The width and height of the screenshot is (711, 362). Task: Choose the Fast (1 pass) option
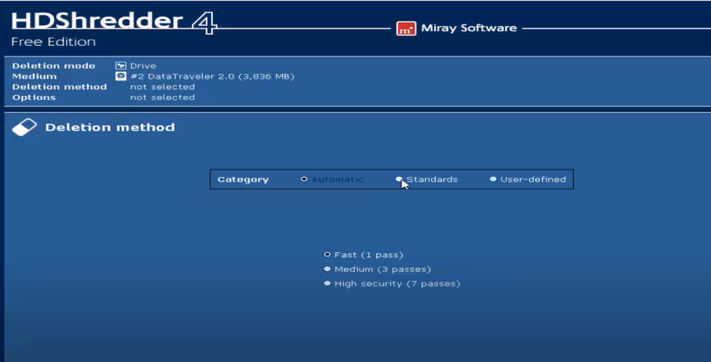click(x=327, y=255)
